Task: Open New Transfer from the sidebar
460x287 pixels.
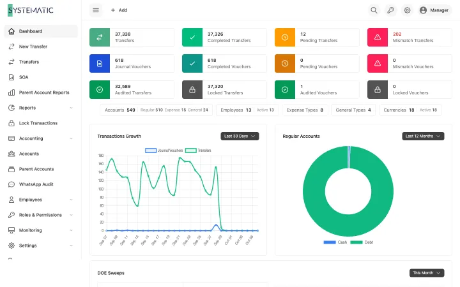Action: [41, 47]
